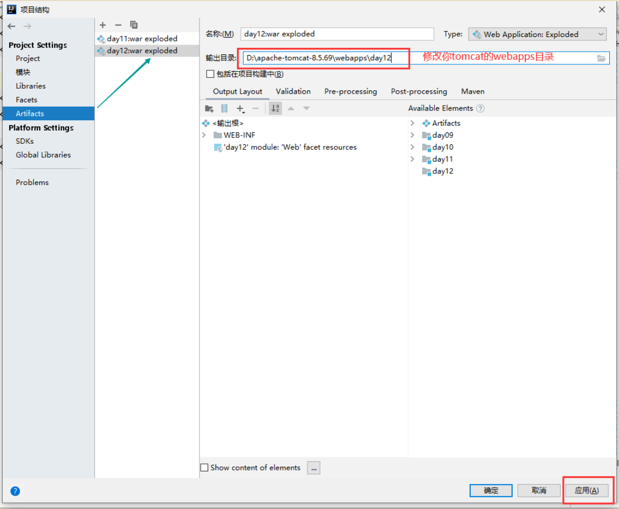Viewport: 619px width, 509px height.
Task: Open Global Libraries settings
Action: click(x=44, y=155)
